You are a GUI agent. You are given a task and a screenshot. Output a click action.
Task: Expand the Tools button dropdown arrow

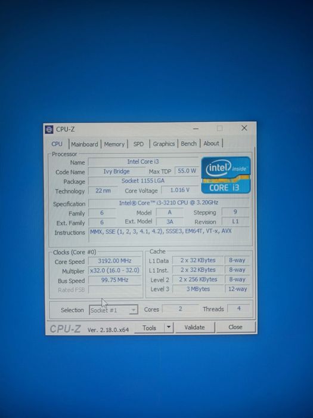click(x=169, y=327)
